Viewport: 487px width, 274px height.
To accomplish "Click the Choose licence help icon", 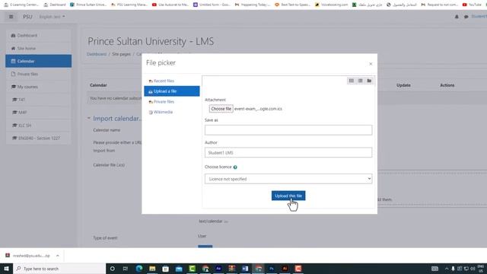I will point(235,167).
